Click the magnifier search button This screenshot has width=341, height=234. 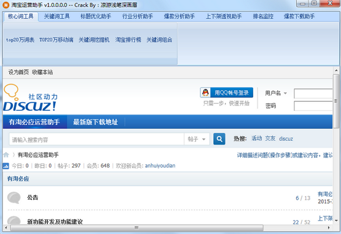[x=219, y=139]
